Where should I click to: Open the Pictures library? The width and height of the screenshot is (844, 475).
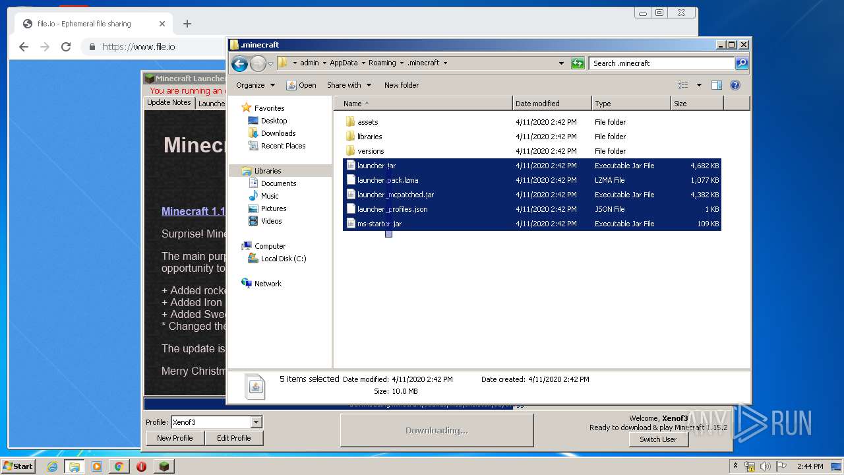268,208
